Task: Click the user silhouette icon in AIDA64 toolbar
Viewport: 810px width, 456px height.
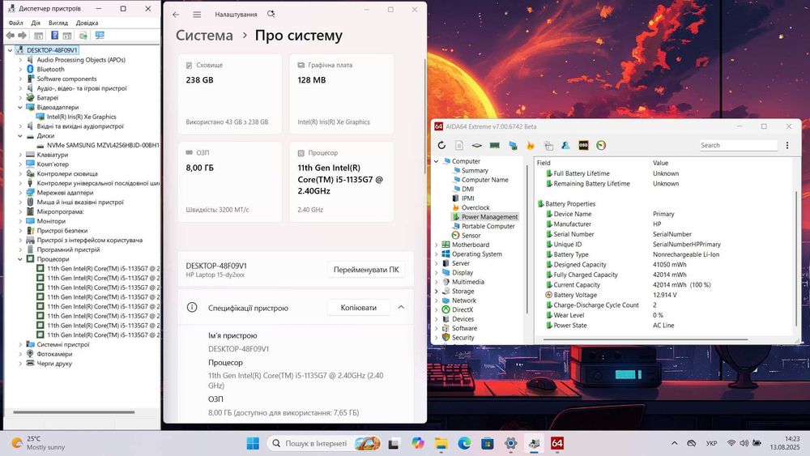Action: [565, 146]
